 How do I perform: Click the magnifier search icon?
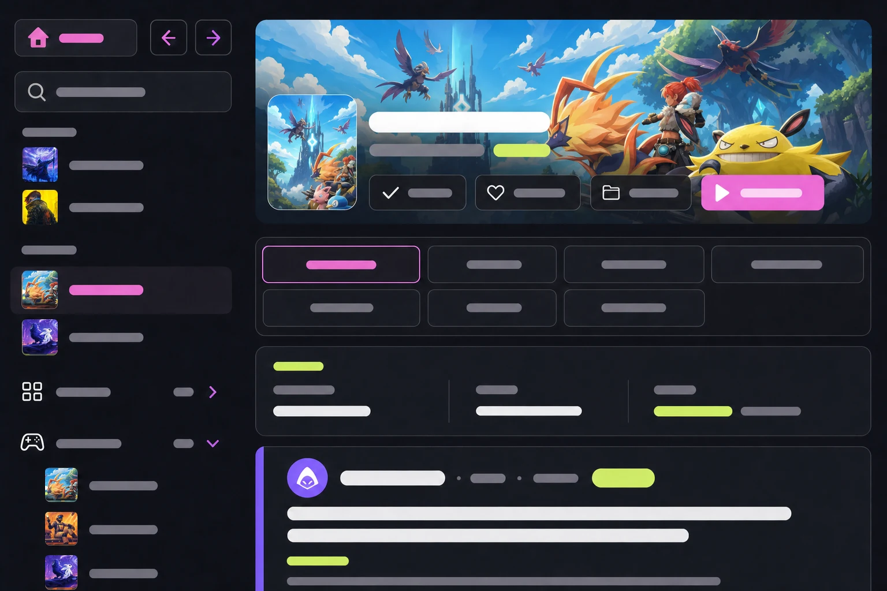[x=36, y=92]
